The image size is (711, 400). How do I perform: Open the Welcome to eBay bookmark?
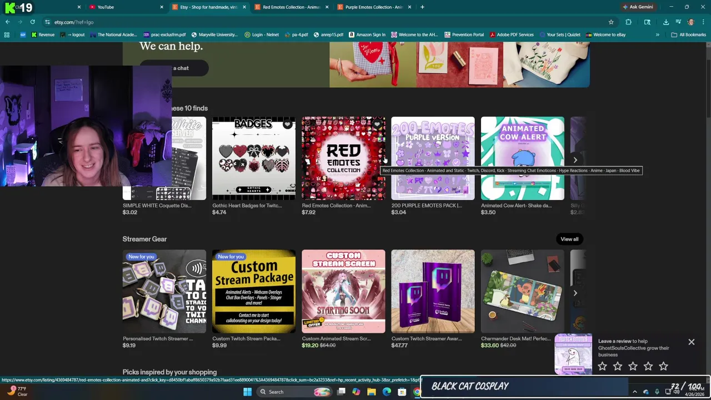tap(605, 34)
